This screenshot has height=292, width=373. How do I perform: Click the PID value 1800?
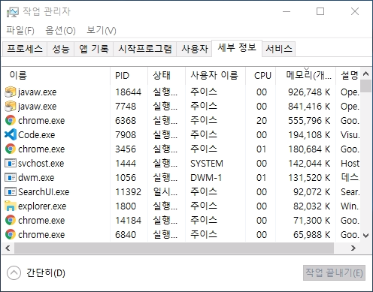coord(126,206)
